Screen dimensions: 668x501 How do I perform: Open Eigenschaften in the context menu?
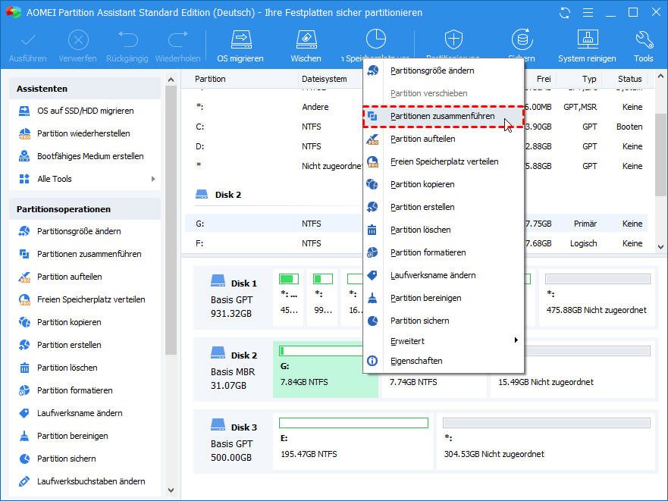pos(443,361)
